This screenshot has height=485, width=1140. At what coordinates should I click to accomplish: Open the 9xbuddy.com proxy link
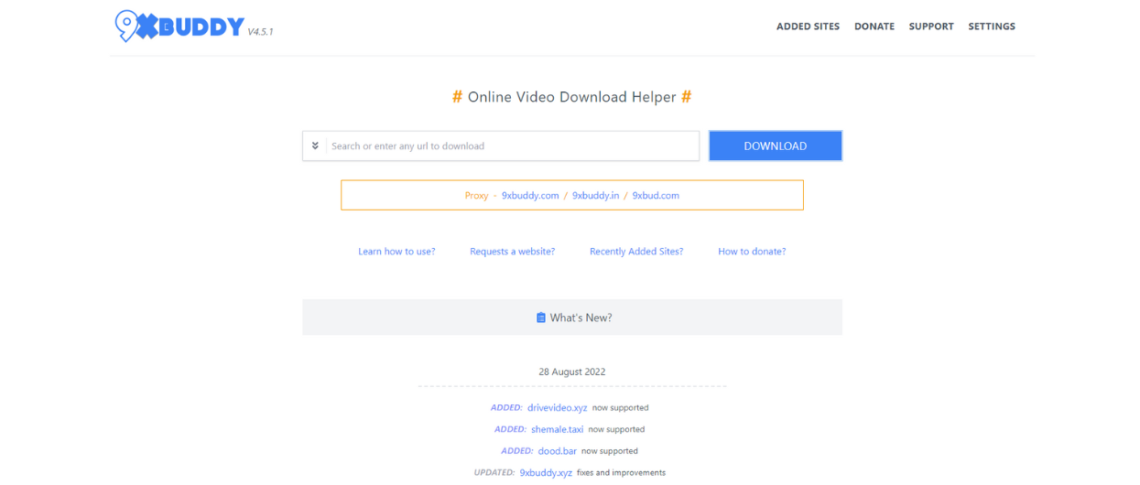pos(530,196)
